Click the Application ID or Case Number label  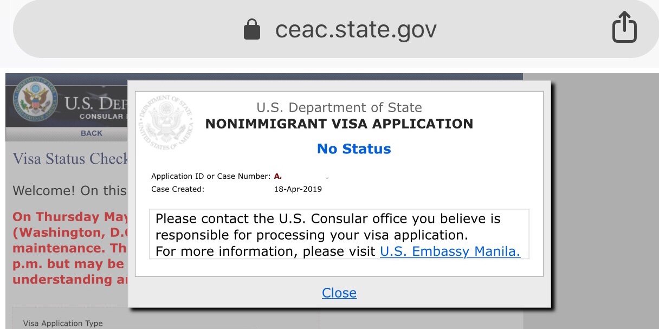coord(210,176)
